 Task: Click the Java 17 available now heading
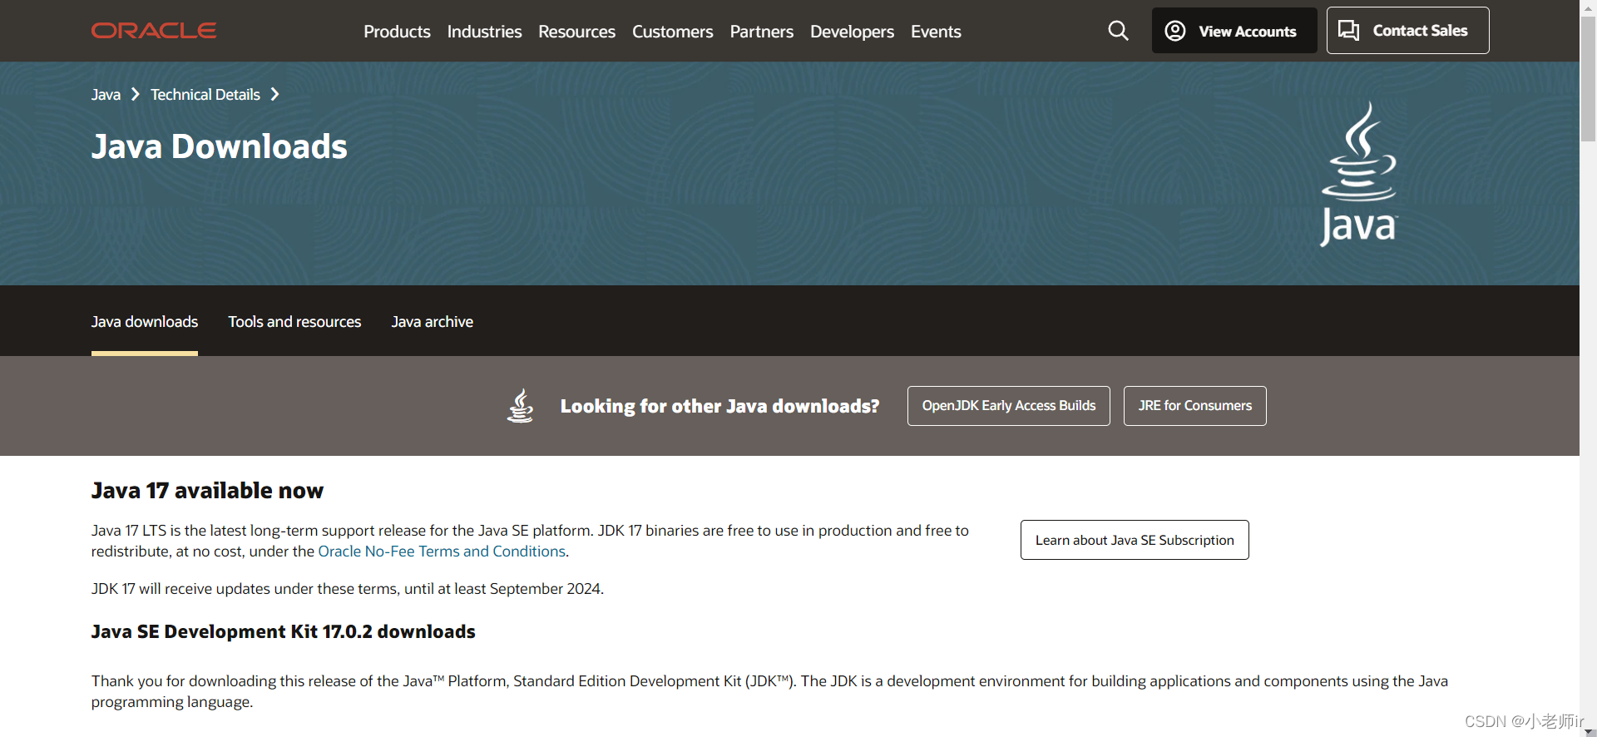(207, 491)
